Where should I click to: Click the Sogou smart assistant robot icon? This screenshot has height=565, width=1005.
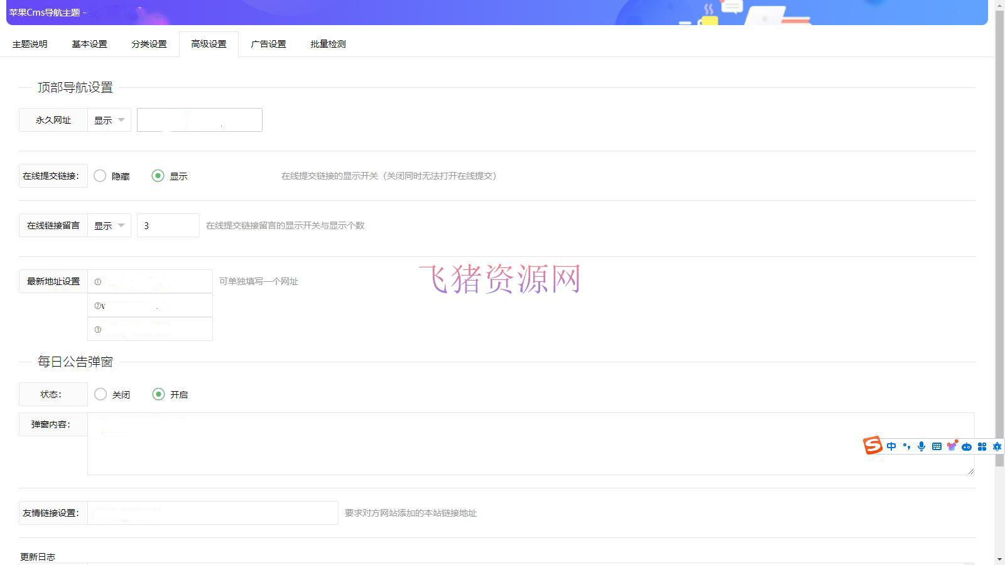(x=967, y=446)
